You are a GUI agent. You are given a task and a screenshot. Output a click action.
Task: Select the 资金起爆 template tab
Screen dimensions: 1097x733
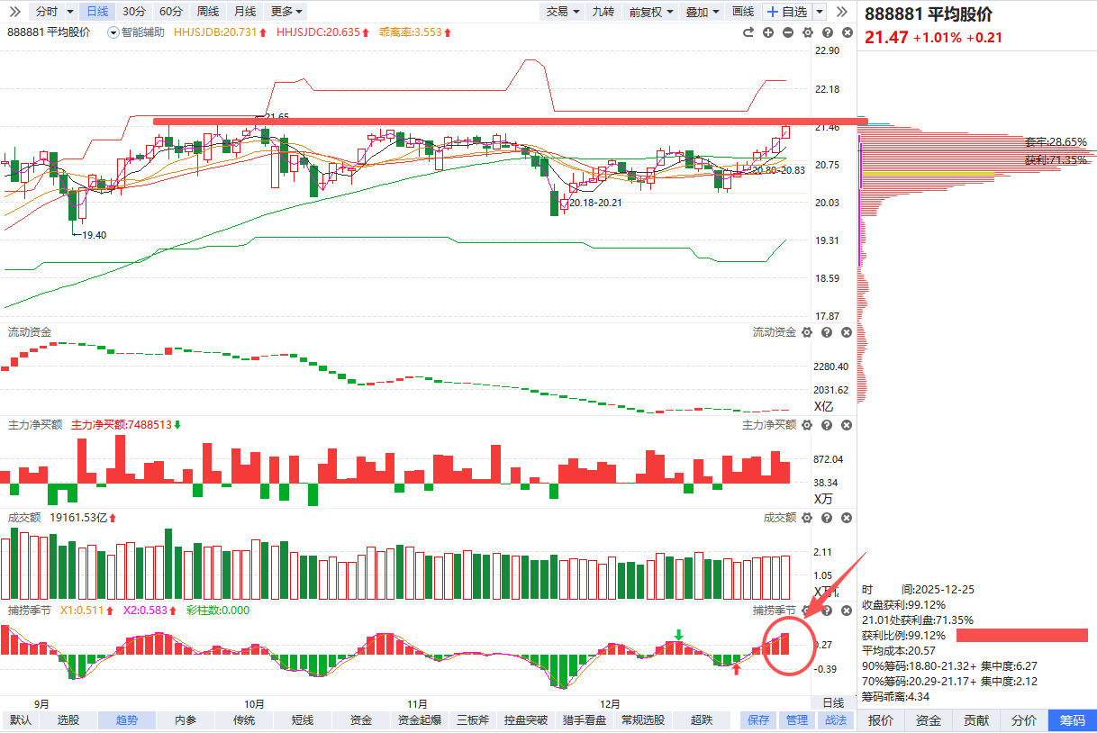point(420,720)
